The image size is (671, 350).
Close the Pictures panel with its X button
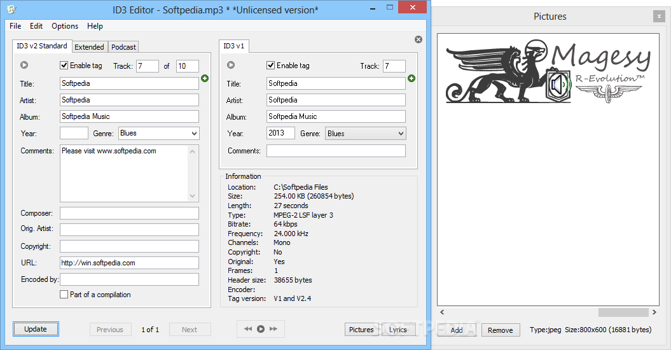tap(659, 17)
